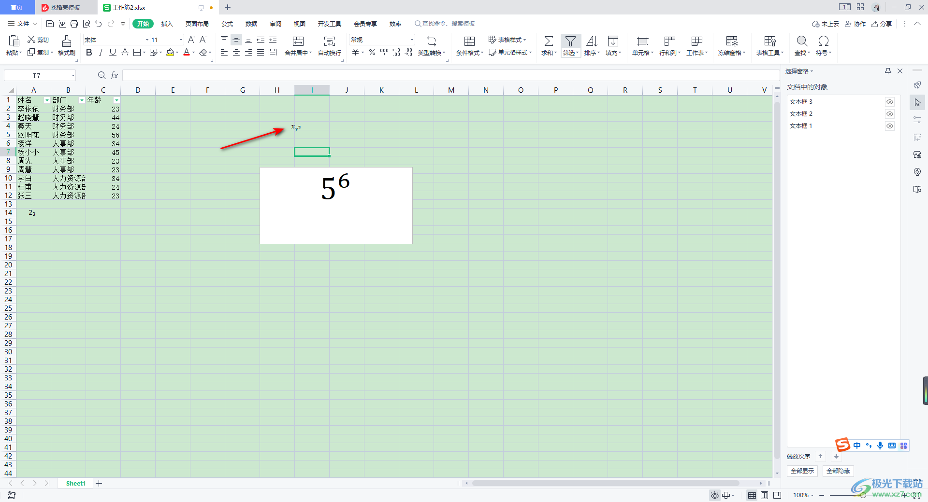Click the 协作 collaborate button
The width and height of the screenshot is (928, 502).
tap(855, 24)
